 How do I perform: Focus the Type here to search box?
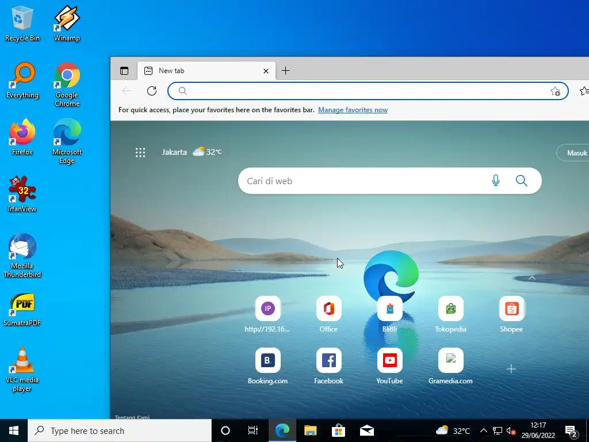pyautogui.click(x=120, y=430)
